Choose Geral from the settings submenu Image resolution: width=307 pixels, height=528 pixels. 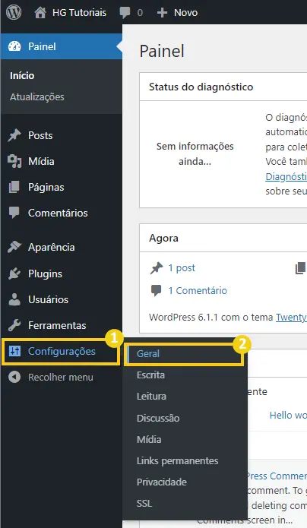[183, 354]
